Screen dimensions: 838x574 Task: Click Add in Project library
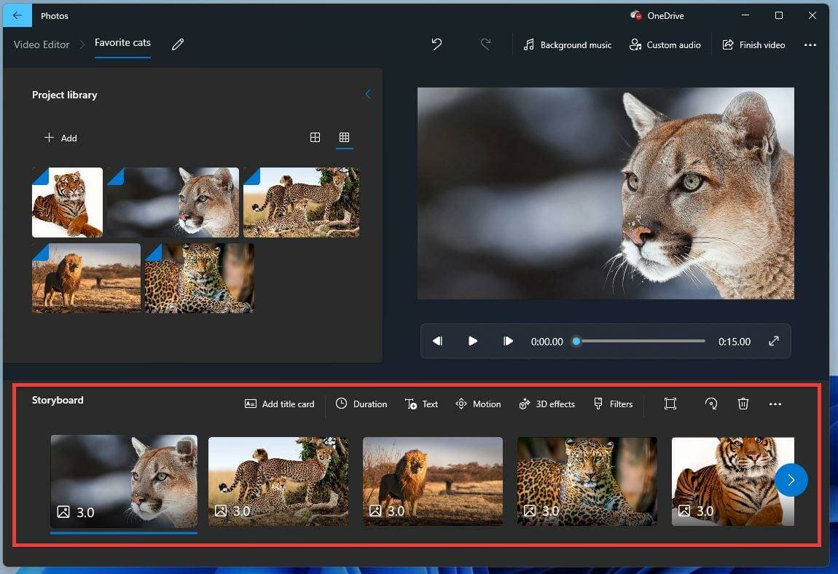[60, 138]
